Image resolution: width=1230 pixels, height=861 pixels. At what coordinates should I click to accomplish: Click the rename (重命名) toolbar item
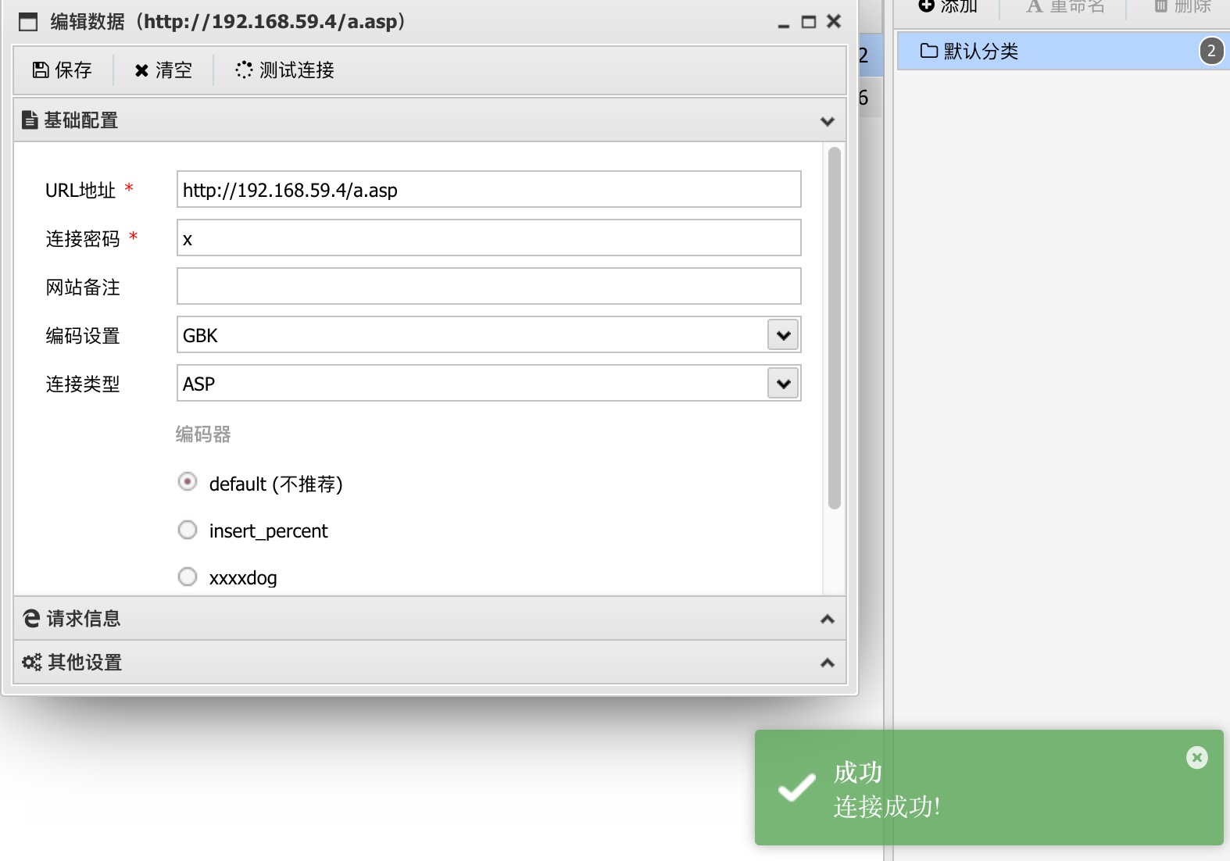(1065, 6)
